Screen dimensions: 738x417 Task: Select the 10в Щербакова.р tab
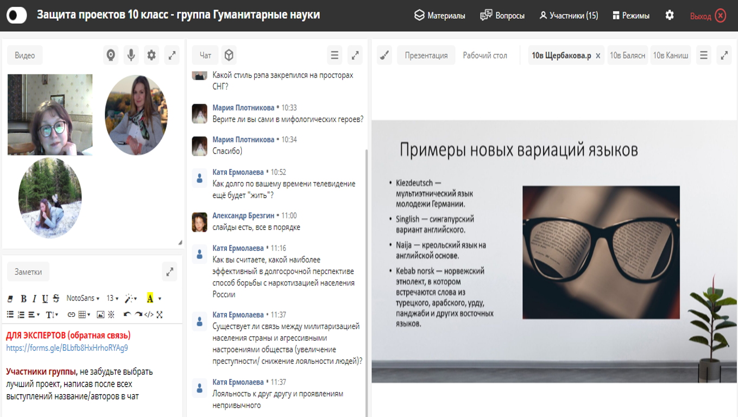tap(562, 55)
